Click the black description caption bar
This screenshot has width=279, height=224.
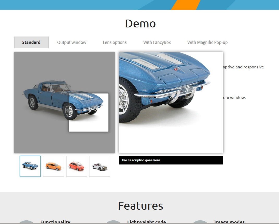(171, 160)
